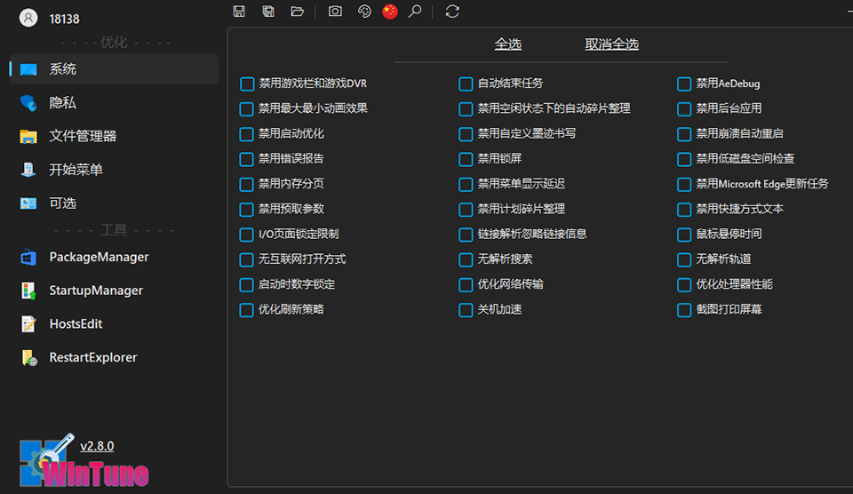This screenshot has height=494, width=853.
Task: Enable 禁用启动优化 checkbox
Action: point(246,134)
